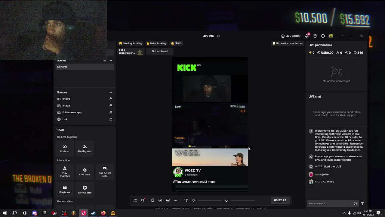
Task: Open the Co-host tool
Action: [65, 149]
